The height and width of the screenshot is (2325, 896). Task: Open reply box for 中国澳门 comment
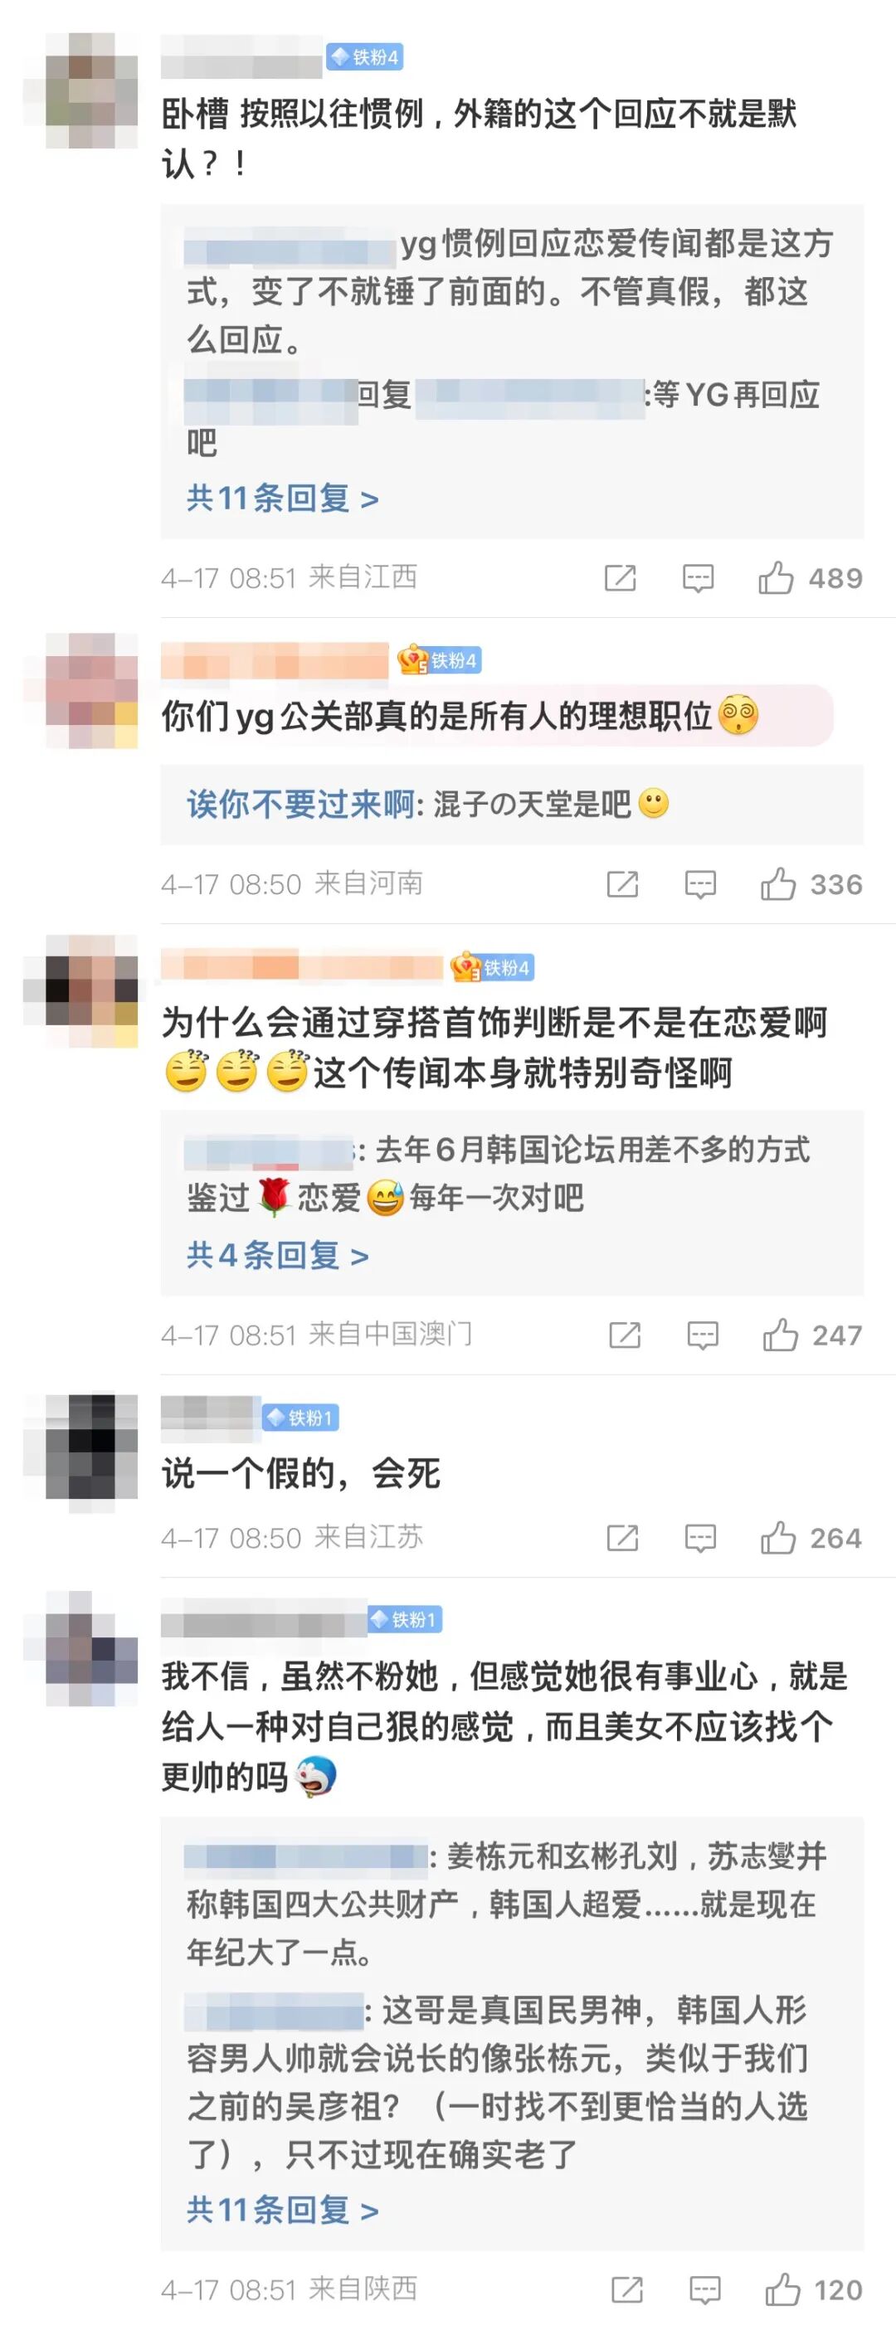click(x=703, y=1335)
